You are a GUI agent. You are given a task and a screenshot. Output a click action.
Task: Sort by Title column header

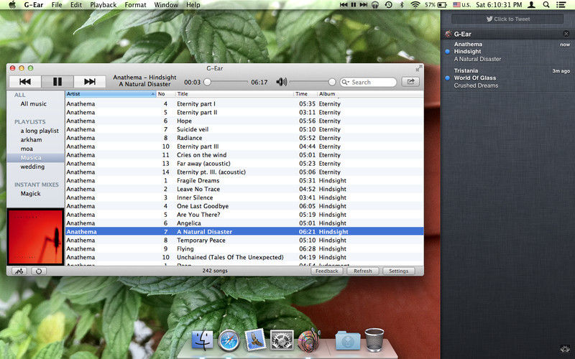pyautogui.click(x=235, y=94)
